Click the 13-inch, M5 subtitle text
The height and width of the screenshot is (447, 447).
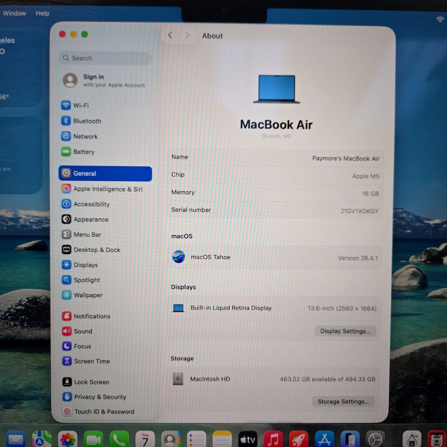pos(276,136)
